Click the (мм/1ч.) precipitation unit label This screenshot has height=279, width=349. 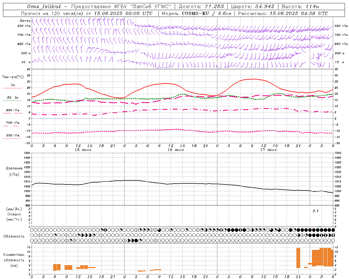tap(14, 219)
